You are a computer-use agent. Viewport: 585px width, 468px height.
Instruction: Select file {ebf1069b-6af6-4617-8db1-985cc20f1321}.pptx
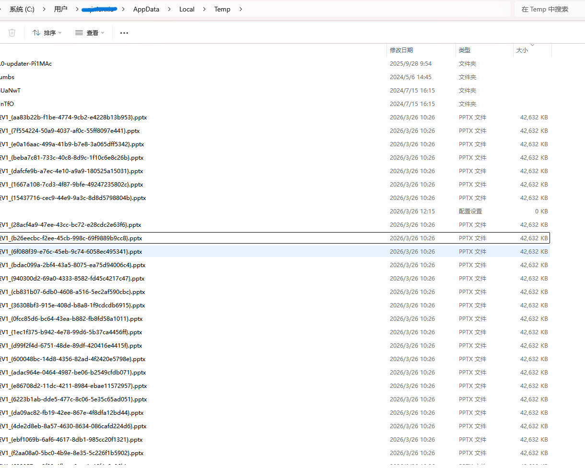tap(275, 439)
